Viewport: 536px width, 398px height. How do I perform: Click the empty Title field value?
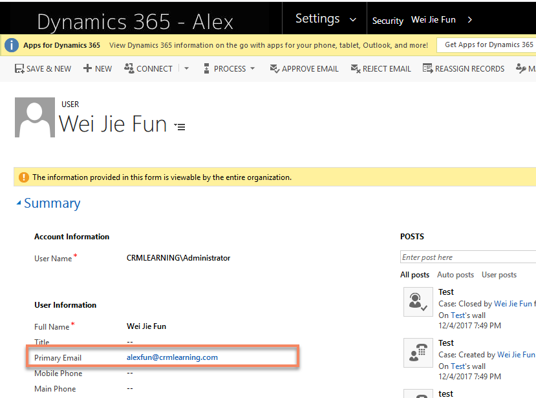pyautogui.click(x=130, y=342)
